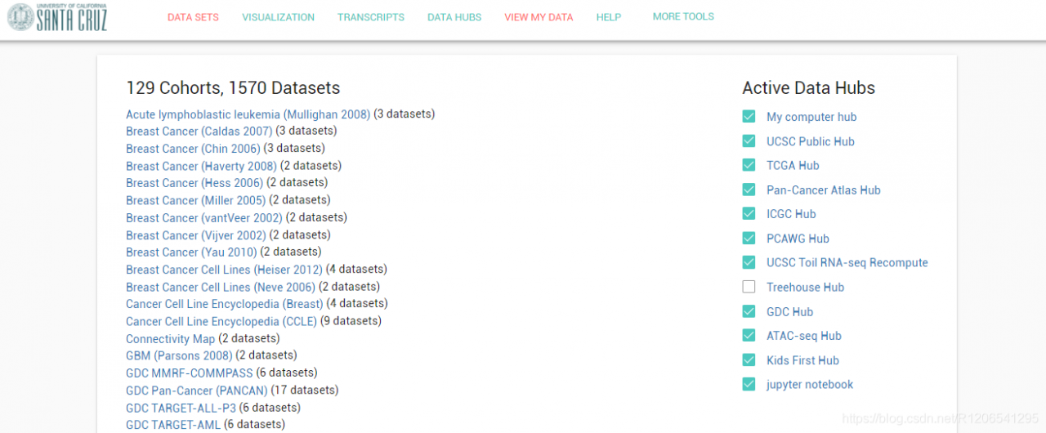Toggle the Pan-Cancer Atlas Hub checkbox
This screenshot has height=433, width=1046.
749,190
